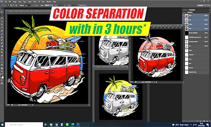Select the Underbase White channel row
The height and width of the screenshot is (127, 211).
click(x=196, y=42)
